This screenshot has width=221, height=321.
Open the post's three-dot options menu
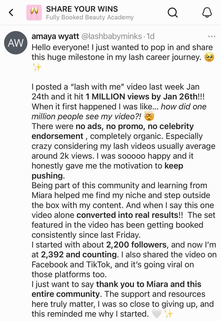[211, 36]
